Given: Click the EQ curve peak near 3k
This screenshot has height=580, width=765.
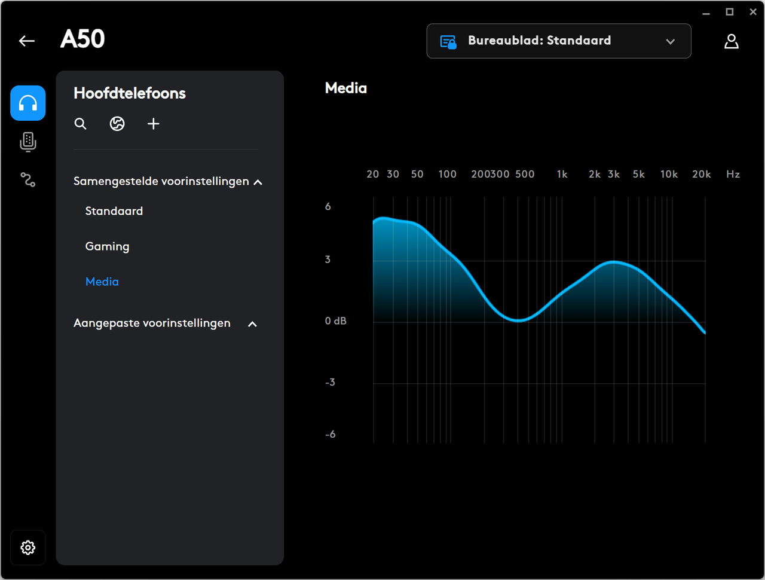Looking at the screenshot, I should coord(613,262).
